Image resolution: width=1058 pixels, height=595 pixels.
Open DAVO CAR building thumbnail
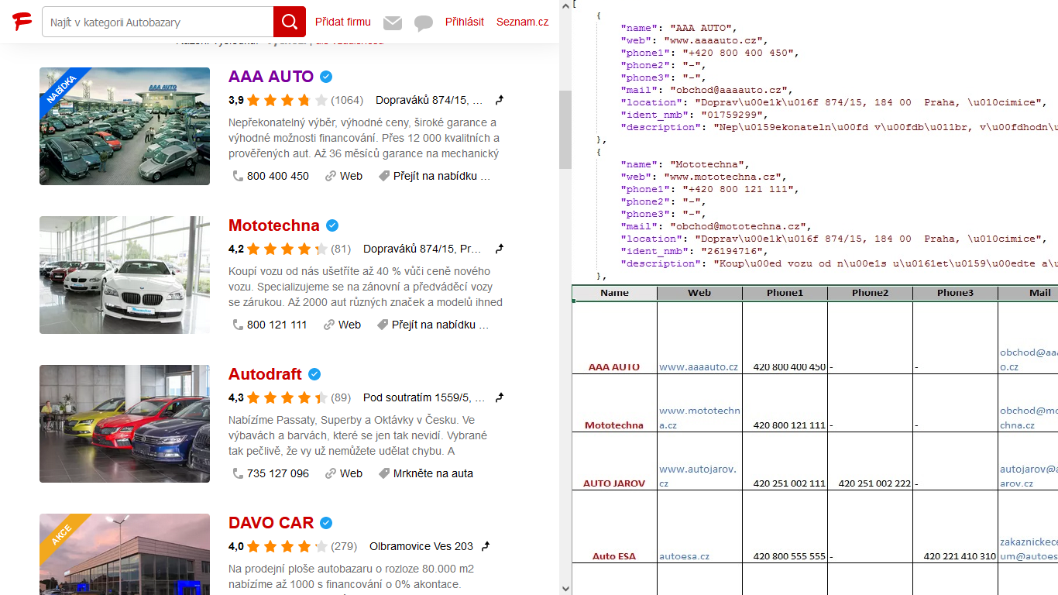coord(125,554)
